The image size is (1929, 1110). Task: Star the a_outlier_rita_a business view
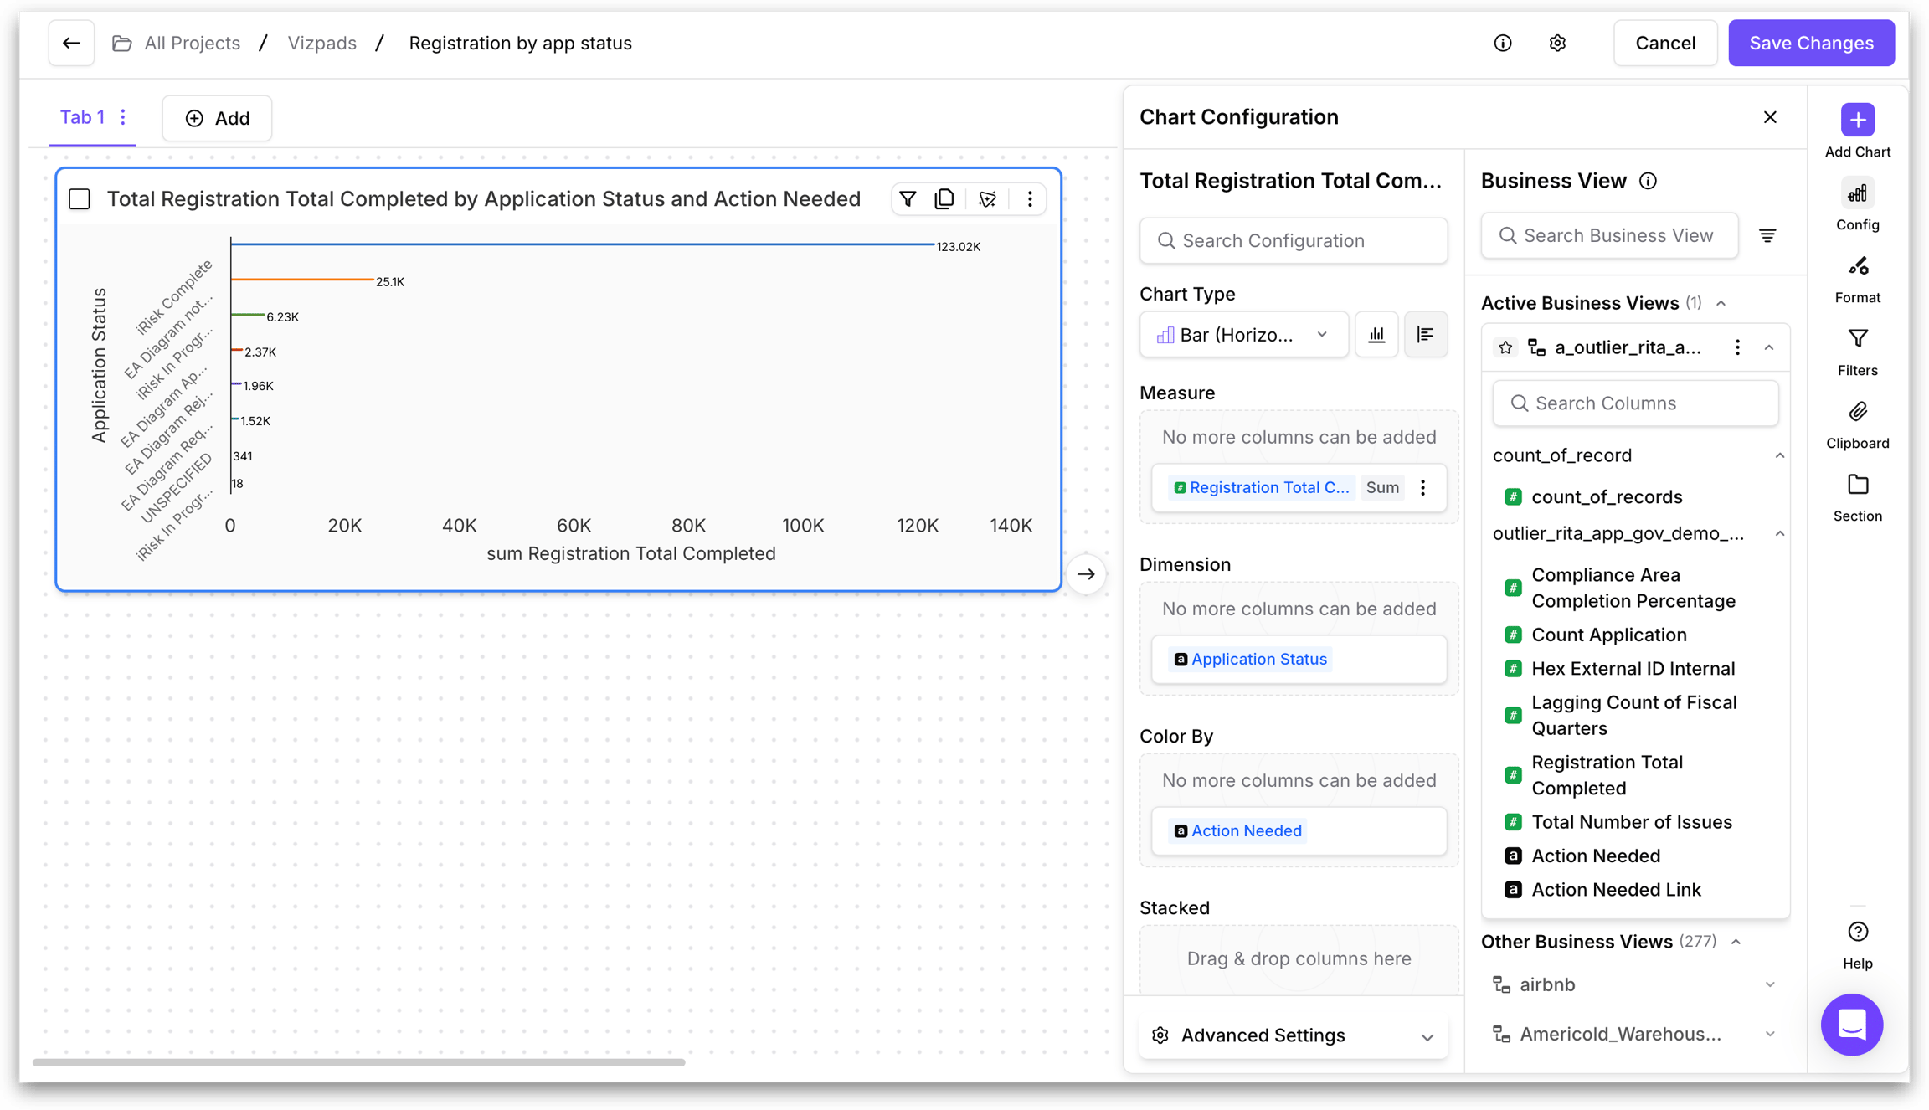[1505, 347]
